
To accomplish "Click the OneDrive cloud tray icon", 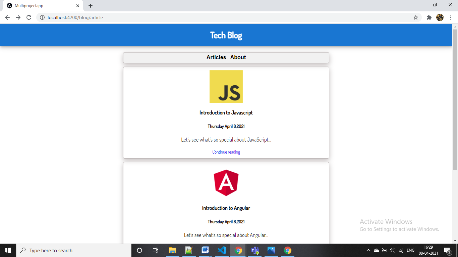I will 377,250.
